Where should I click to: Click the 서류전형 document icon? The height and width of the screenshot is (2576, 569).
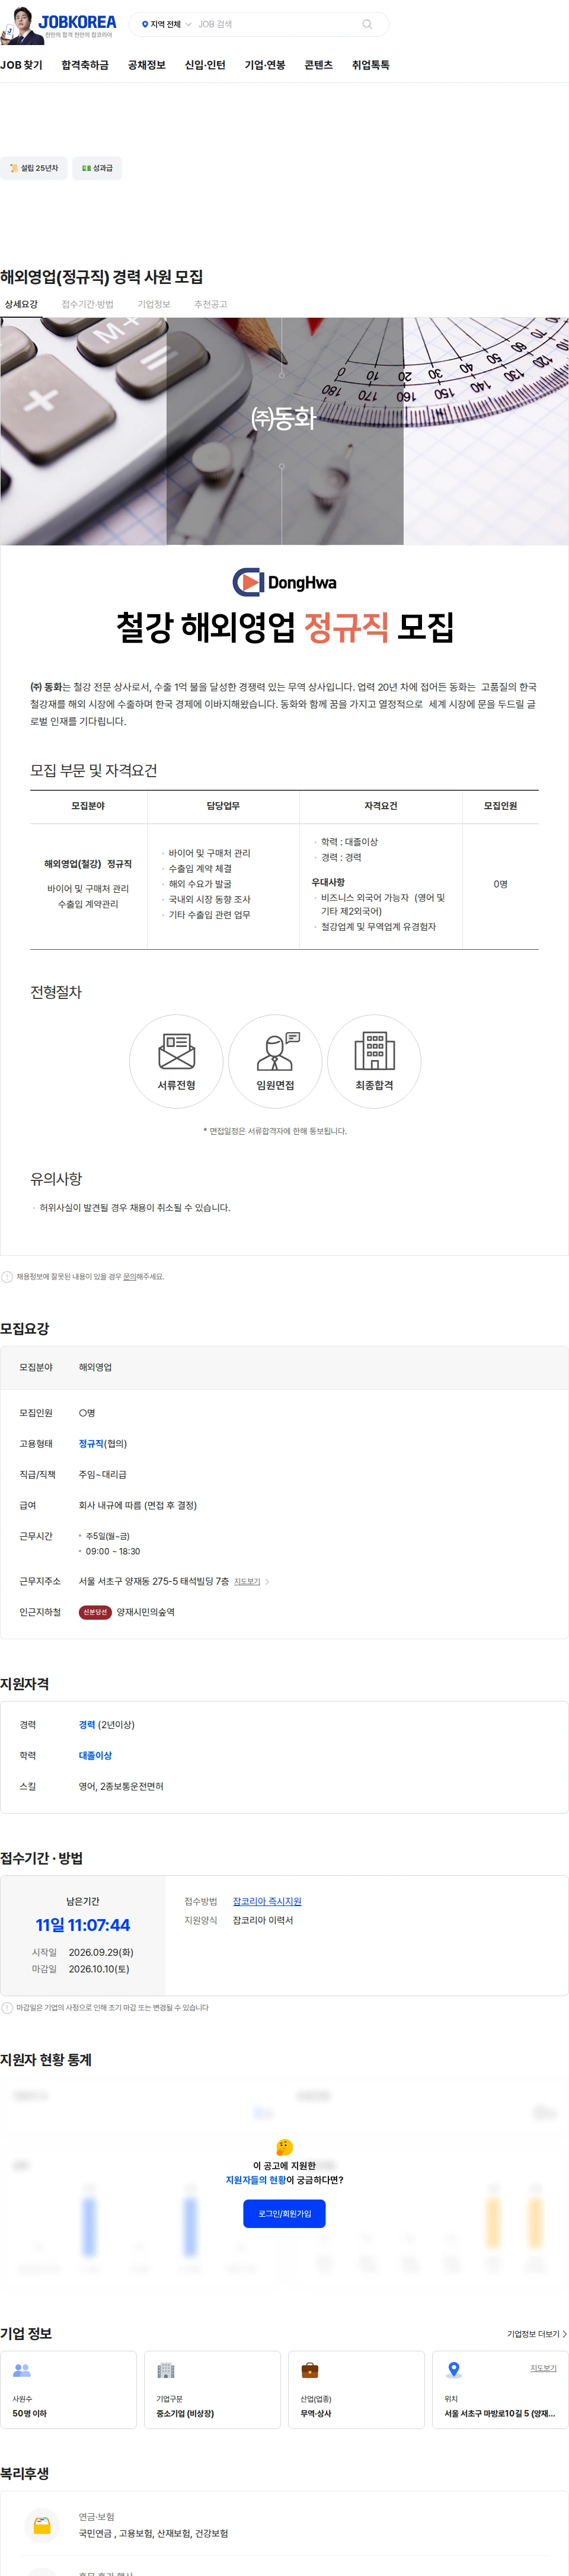coord(177,1051)
